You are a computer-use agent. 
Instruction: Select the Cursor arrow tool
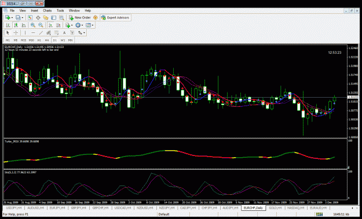[8, 33]
